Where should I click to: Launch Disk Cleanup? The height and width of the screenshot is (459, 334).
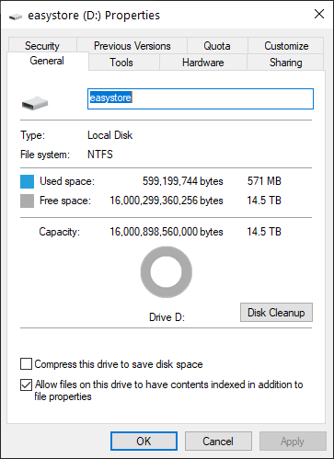coord(276,313)
